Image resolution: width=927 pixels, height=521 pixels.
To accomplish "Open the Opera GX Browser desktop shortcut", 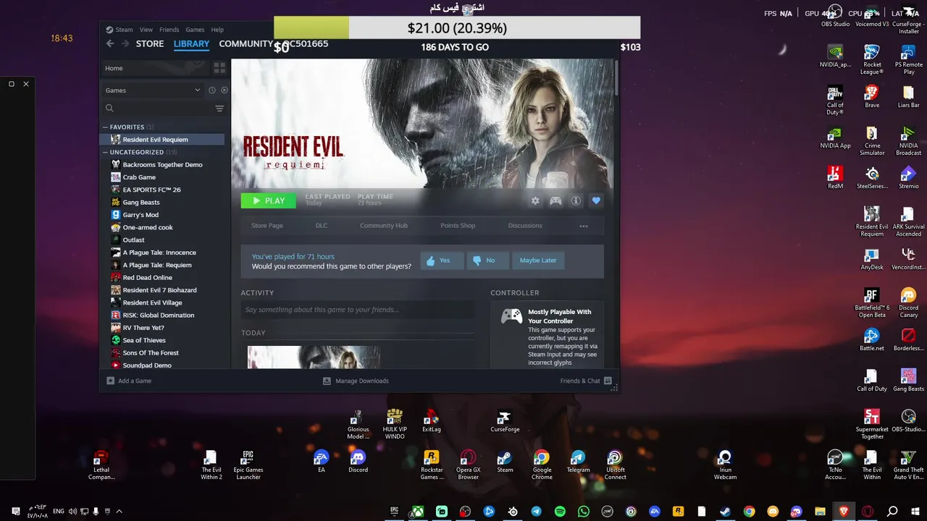I will click(468, 465).
